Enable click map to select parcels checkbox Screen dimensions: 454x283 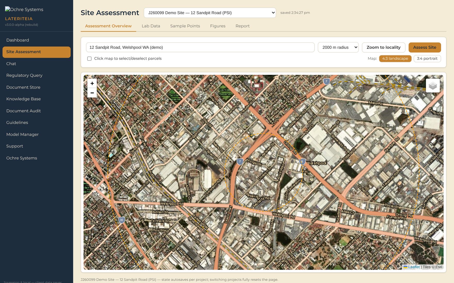coord(89,59)
